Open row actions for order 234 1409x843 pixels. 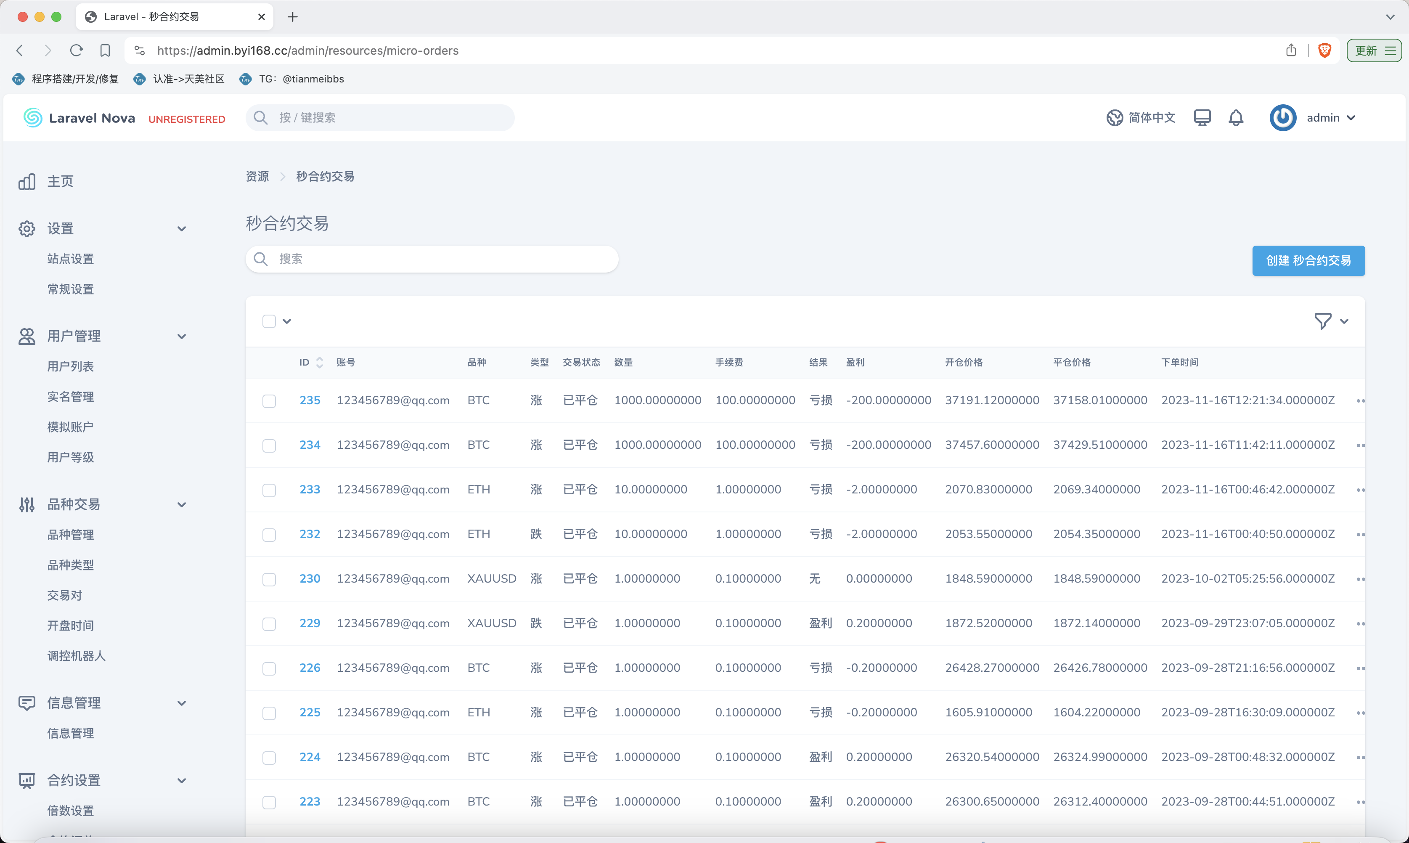tap(1360, 445)
